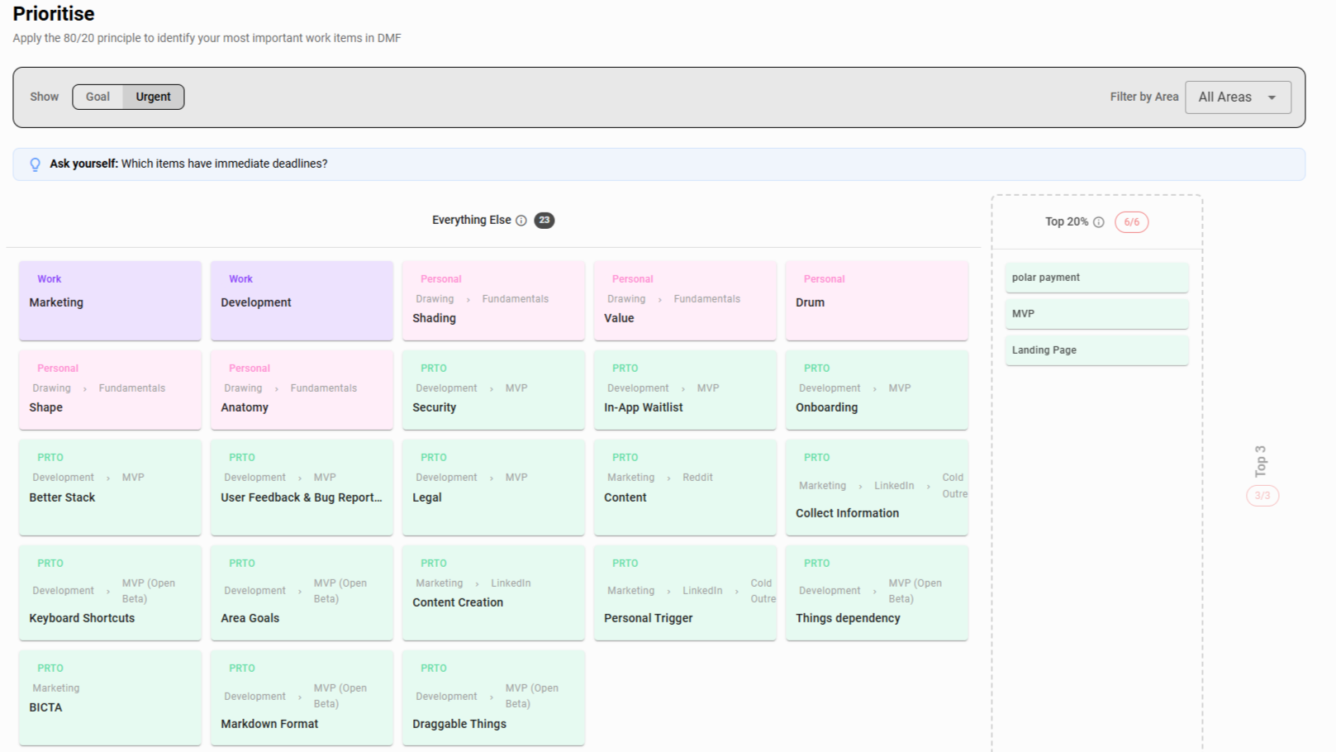Click Reddit breadcrumb on Content card

coord(697,478)
